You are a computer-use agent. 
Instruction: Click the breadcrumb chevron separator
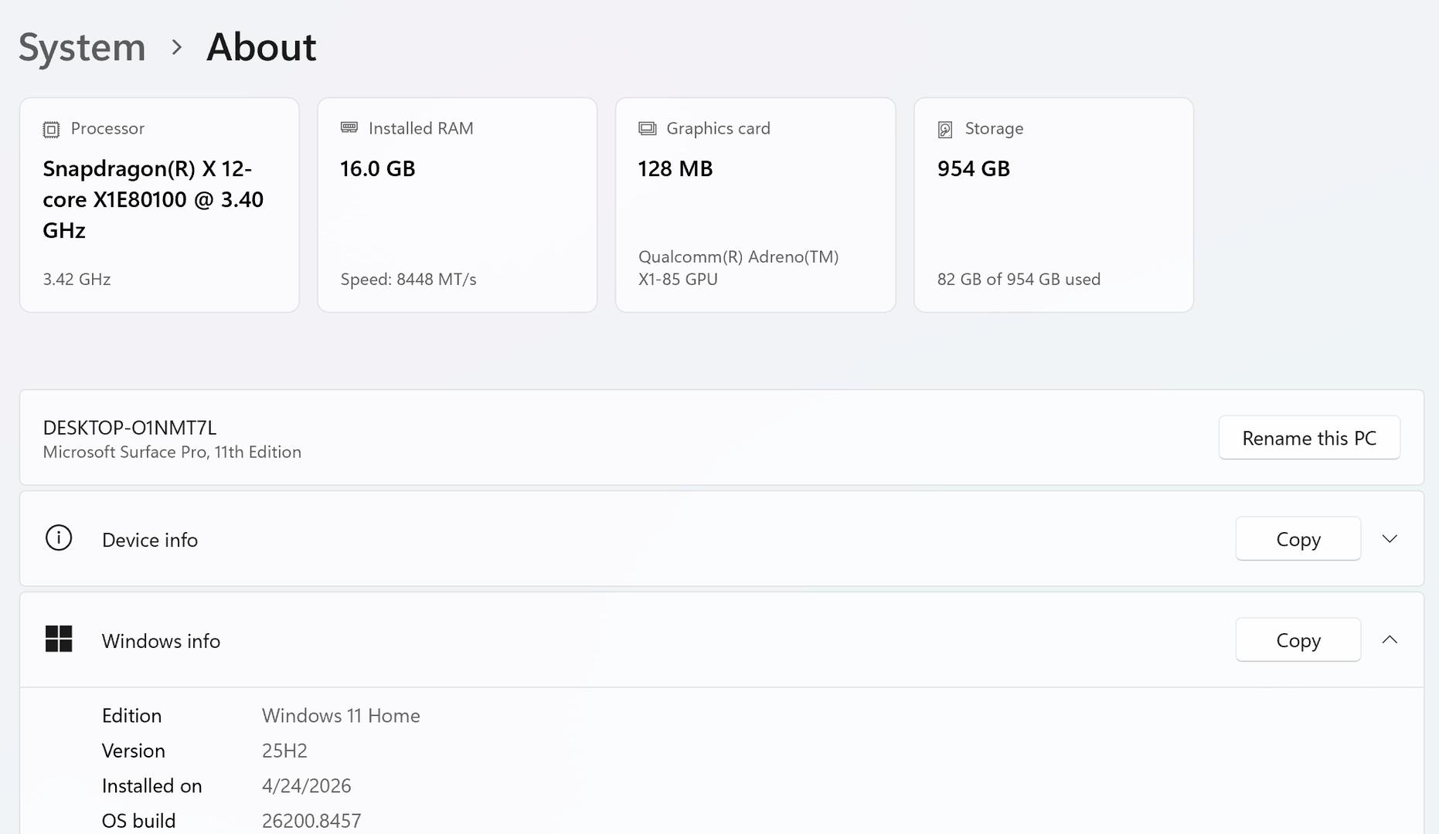(176, 48)
